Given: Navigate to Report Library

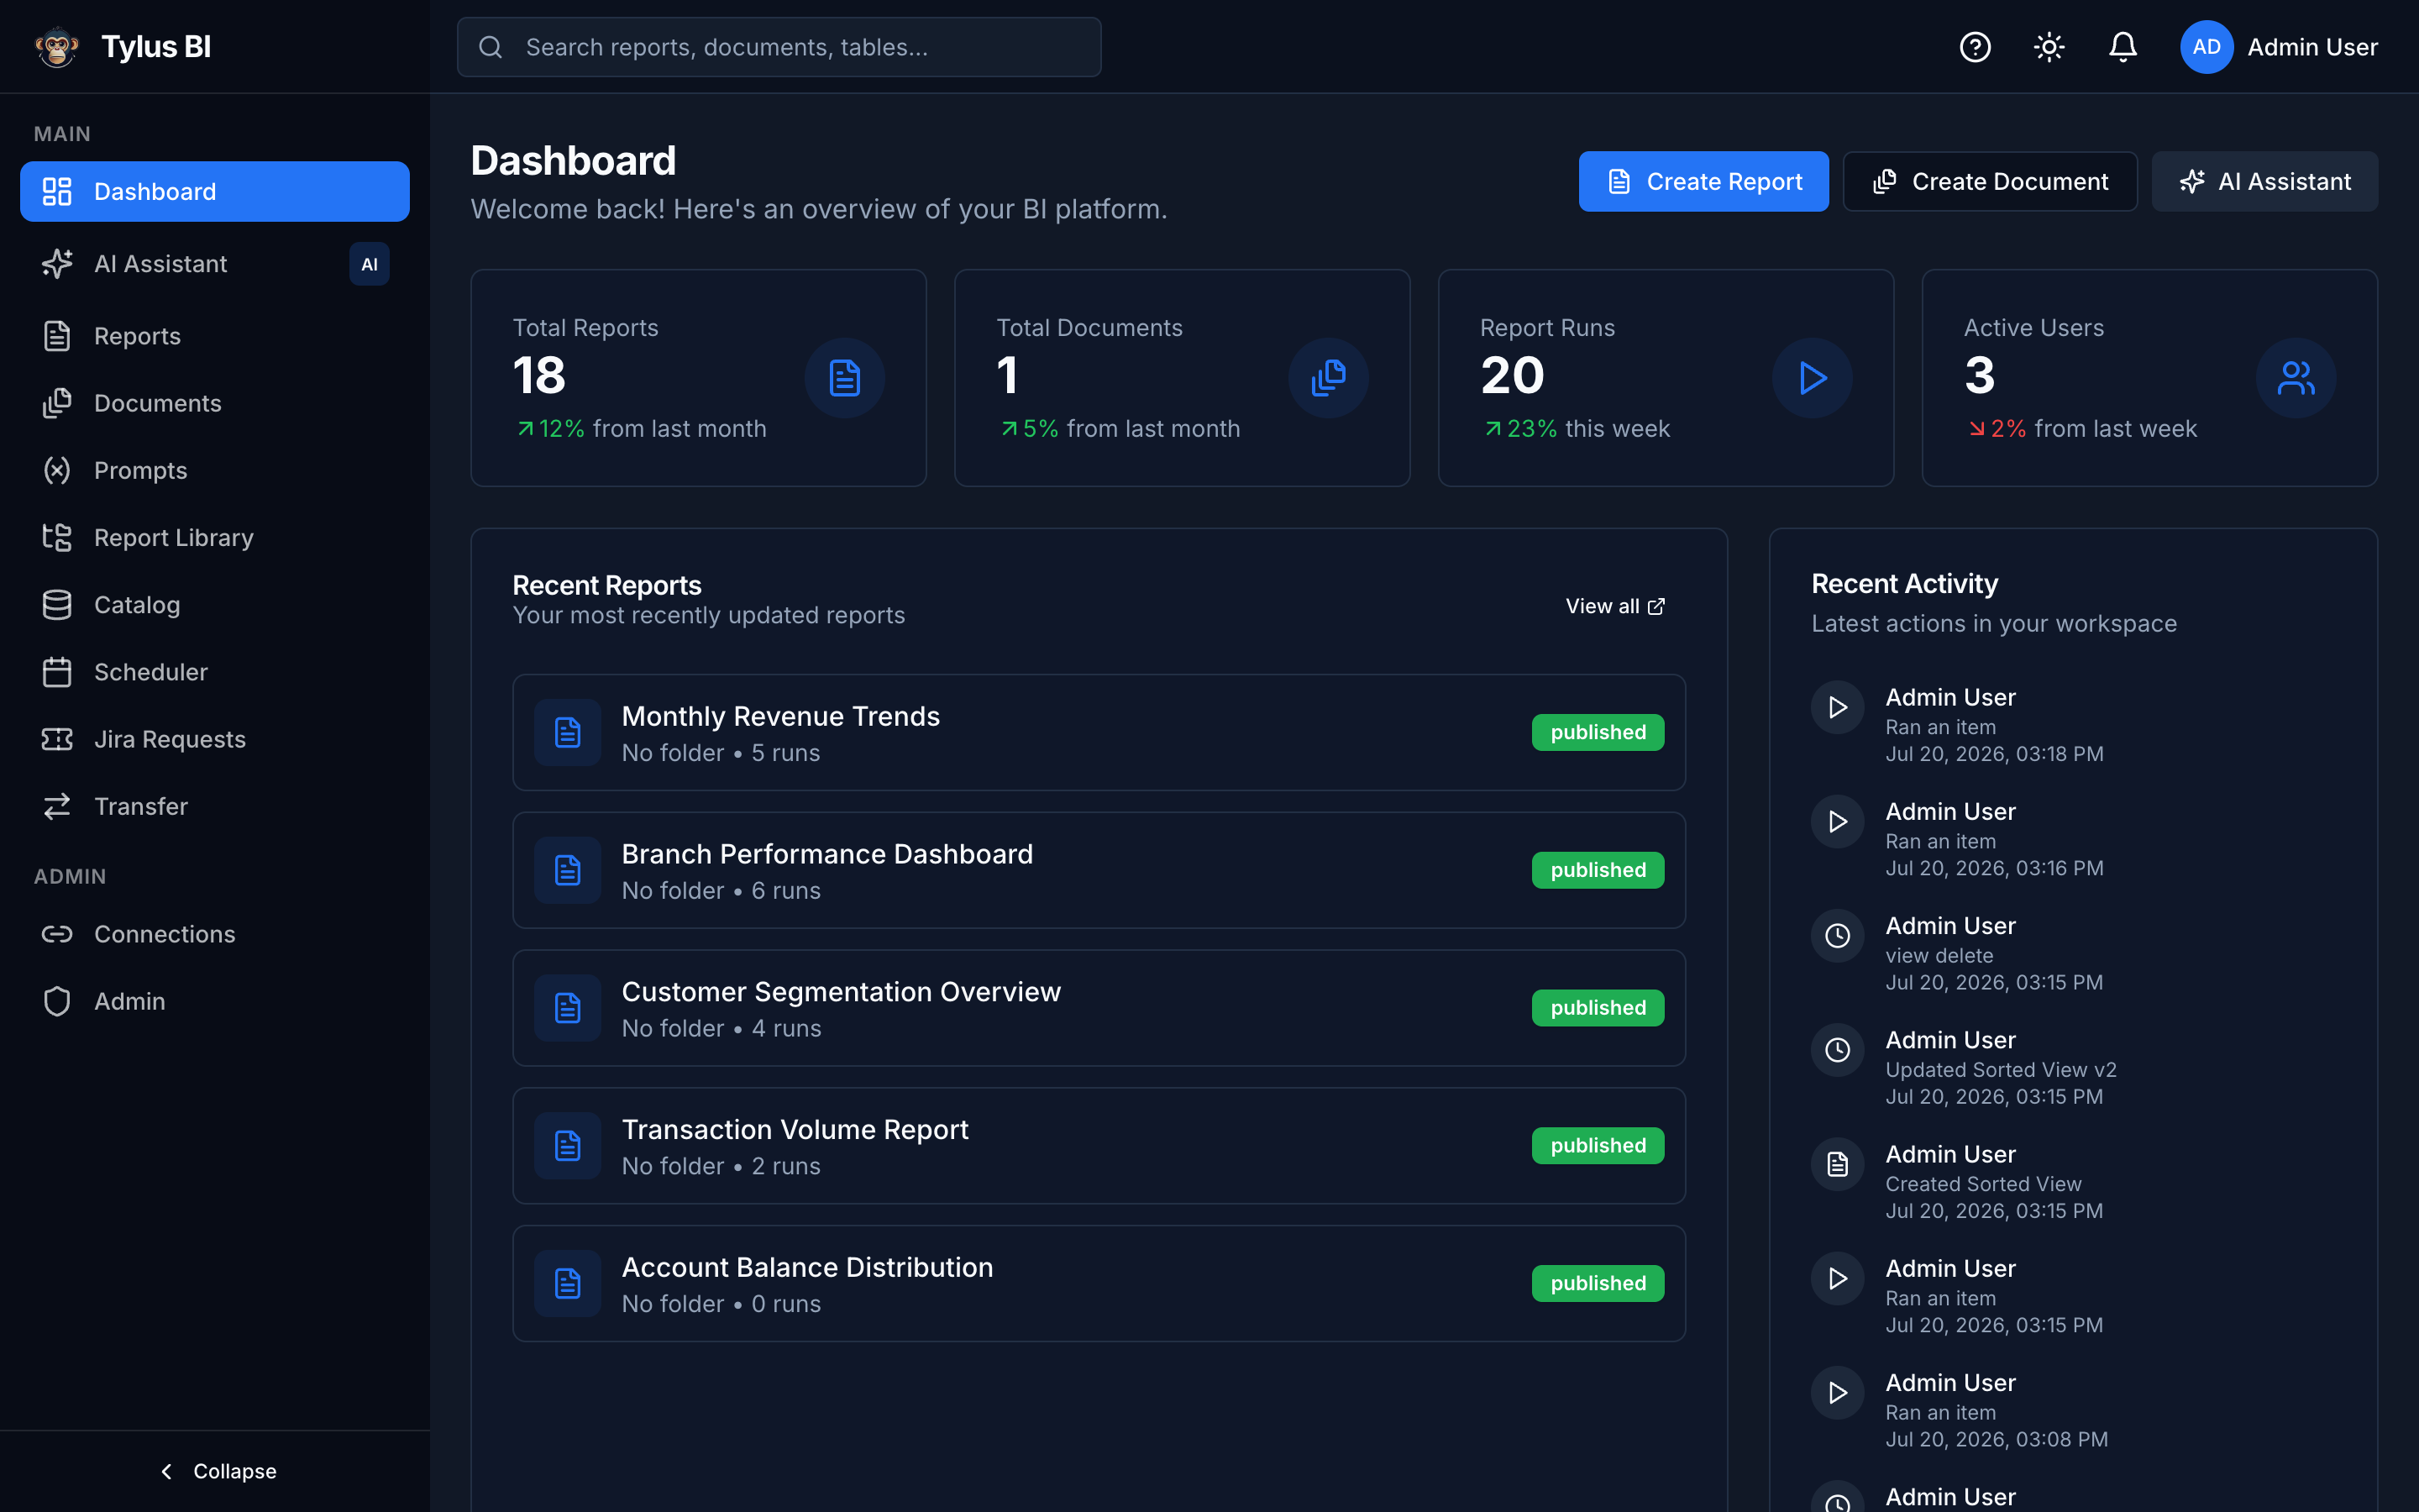Looking at the screenshot, I should coord(215,537).
